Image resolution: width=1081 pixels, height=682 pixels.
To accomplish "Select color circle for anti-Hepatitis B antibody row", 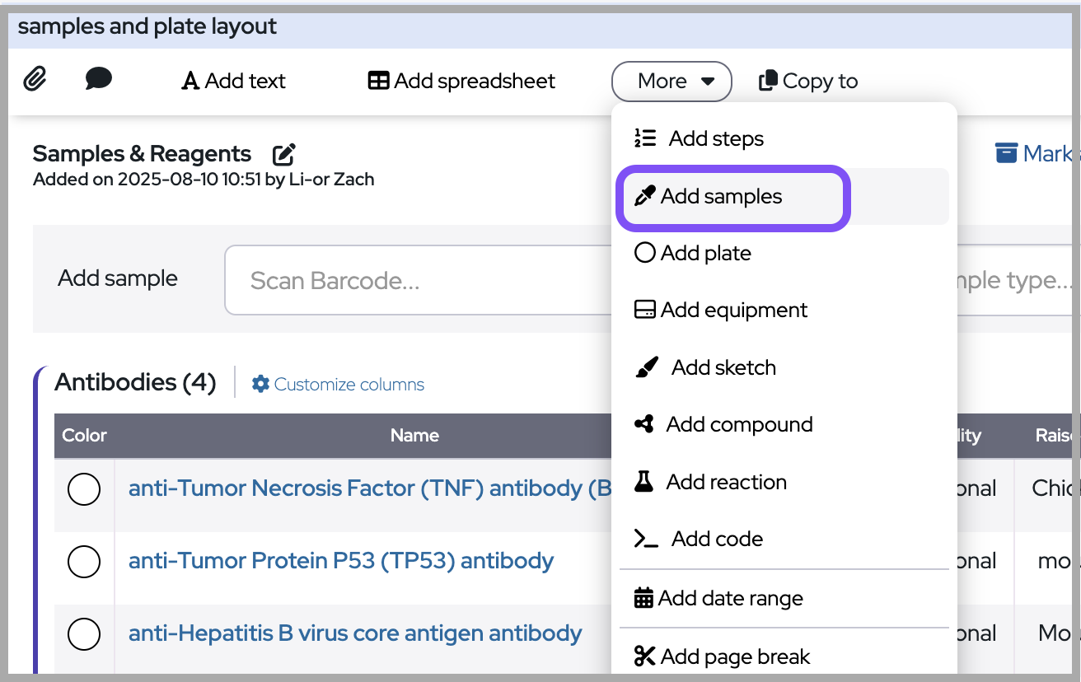I will [x=84, y=634].
